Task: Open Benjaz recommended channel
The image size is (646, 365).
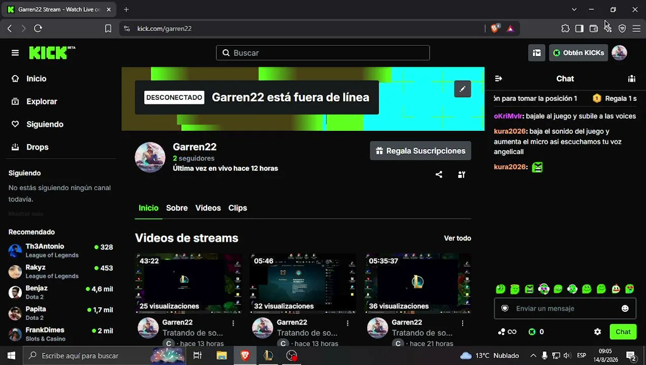Action: [x=61, y=292]
